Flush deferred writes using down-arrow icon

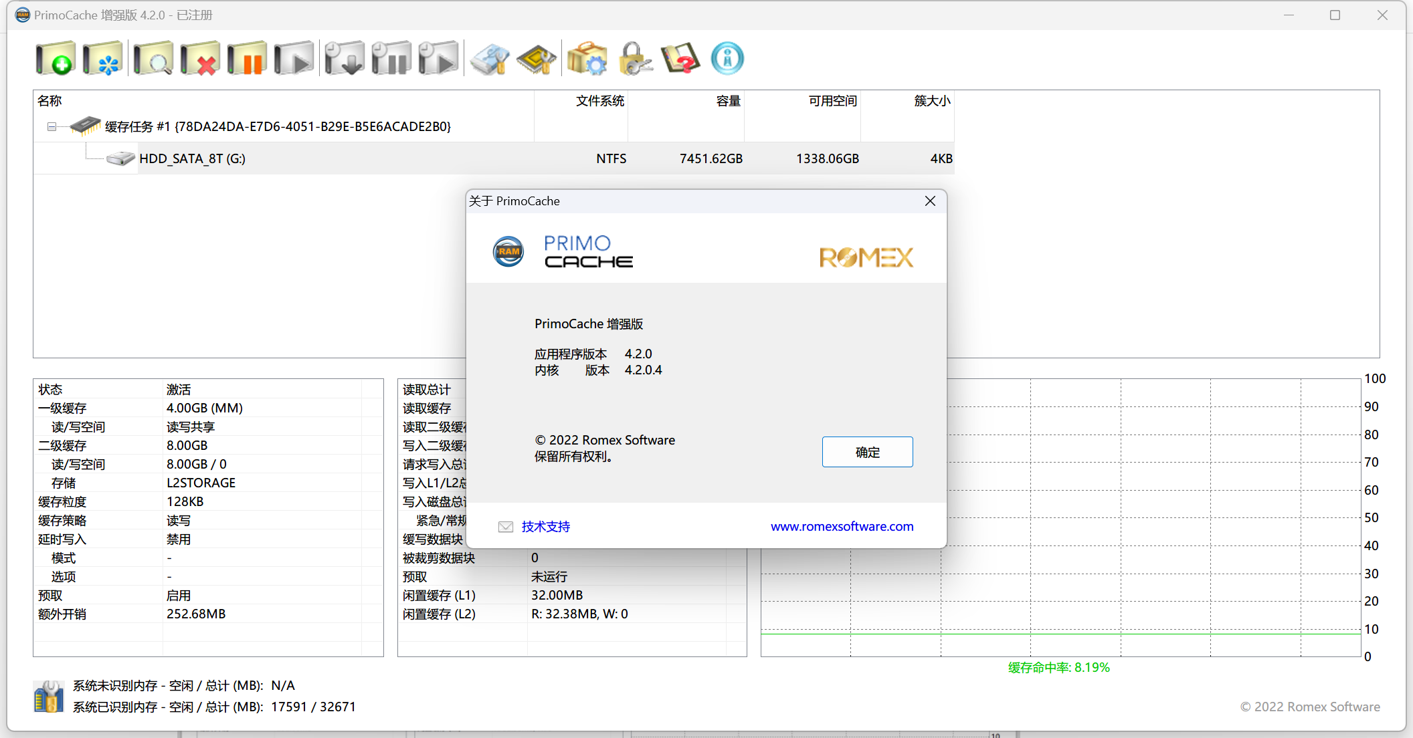click(344, 59)
